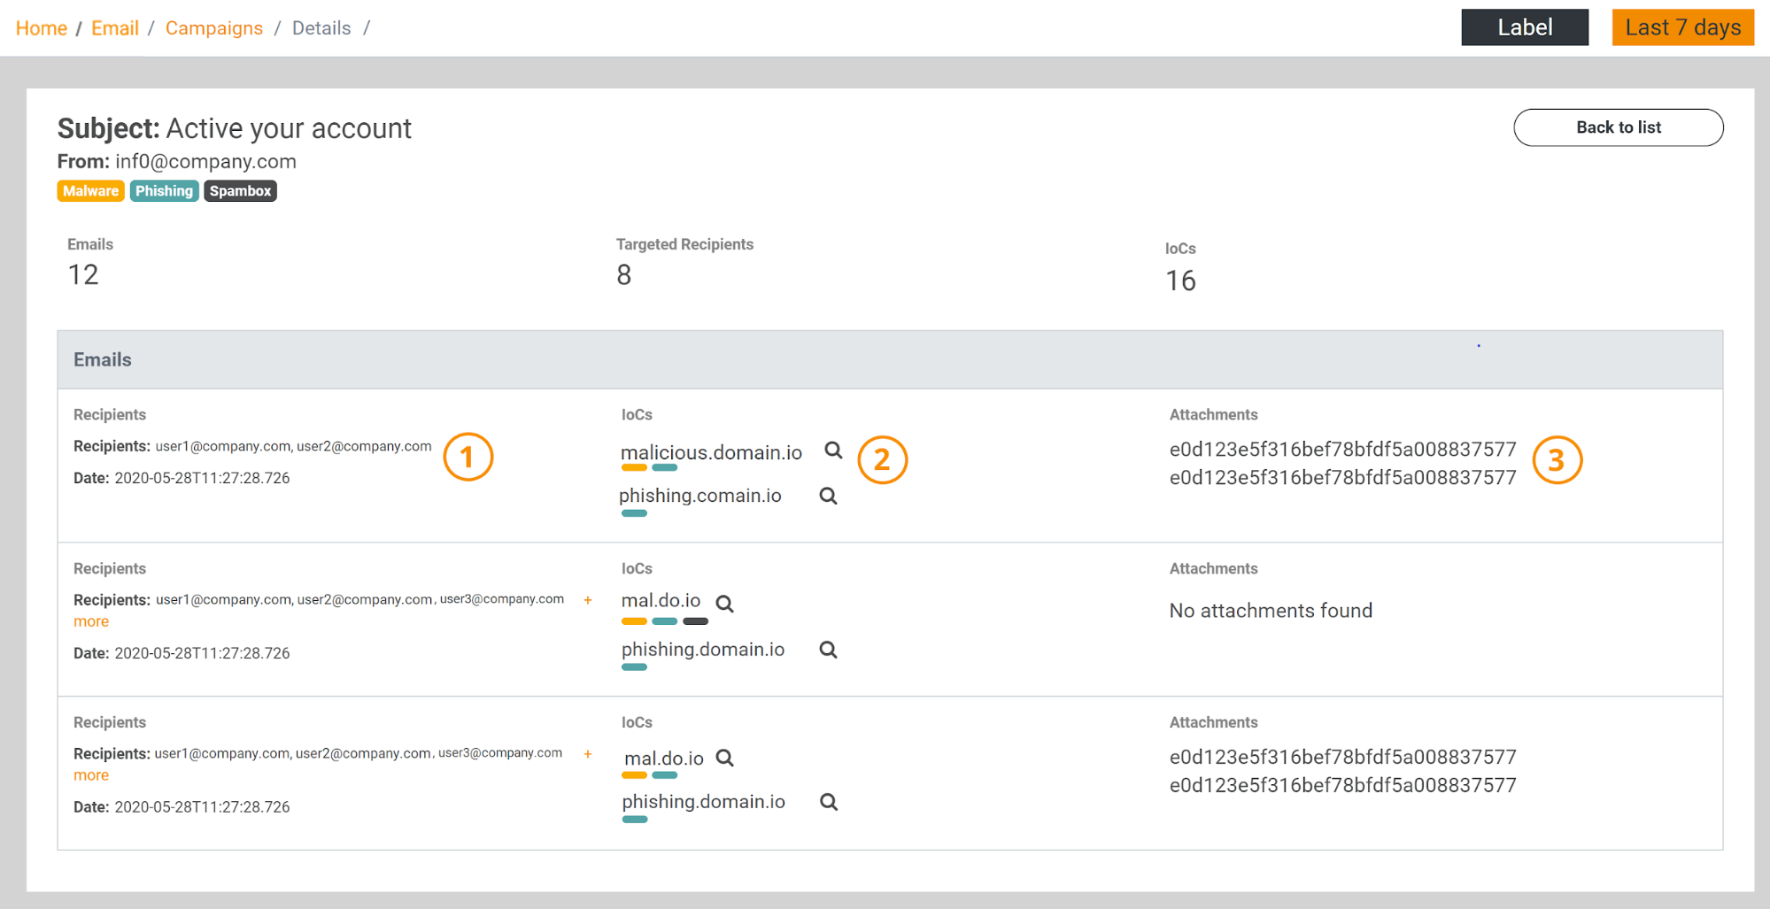Click the dark Label button
The image size is (1770, 909).
(x=1524, y=27)
